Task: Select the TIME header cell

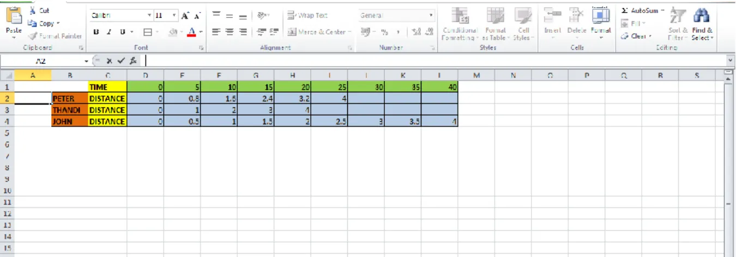Action: (x=107, y=87)
